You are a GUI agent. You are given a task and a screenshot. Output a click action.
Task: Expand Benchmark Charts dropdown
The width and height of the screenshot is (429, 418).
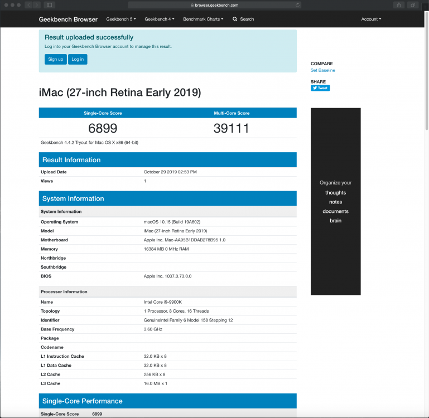203,19
